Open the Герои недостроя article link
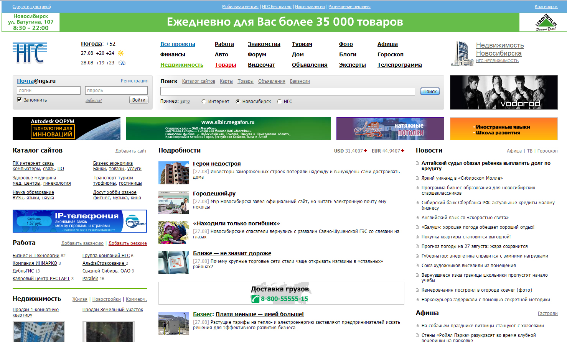567x343 pixels. [217, 164]
